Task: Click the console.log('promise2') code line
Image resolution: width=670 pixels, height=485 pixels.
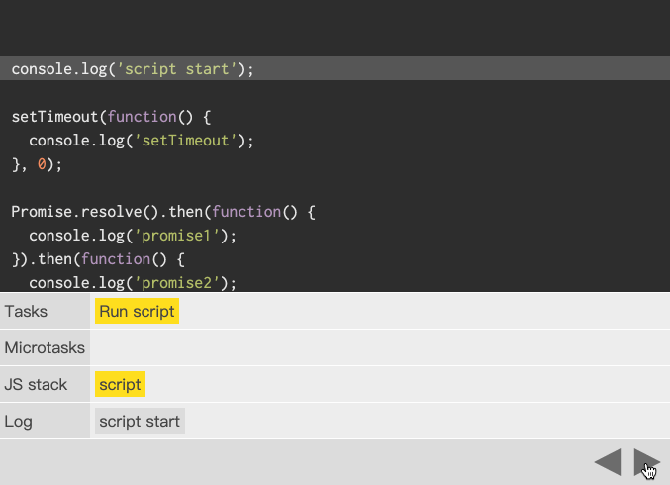Action: pyautogui.click(x=133, y=282)
